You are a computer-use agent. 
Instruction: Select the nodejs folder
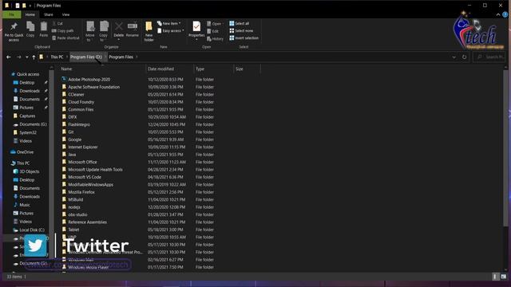[x=74, y=207]
